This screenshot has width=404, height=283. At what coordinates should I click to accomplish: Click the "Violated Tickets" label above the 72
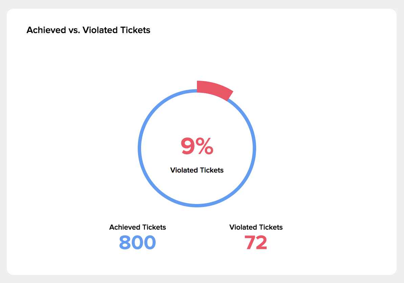tap(256, 227)
